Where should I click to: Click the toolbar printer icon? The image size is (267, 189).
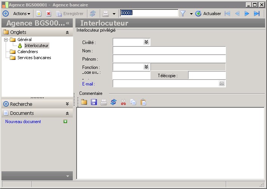pos(106,14)
